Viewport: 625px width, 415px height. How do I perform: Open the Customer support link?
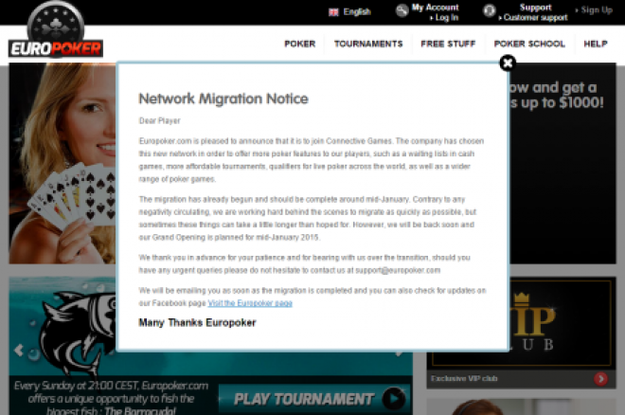[x=535, y=18]
